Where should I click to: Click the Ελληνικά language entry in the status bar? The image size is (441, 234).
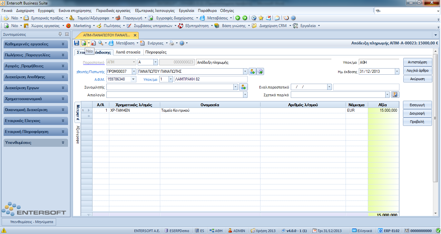[x=363, y=230]
